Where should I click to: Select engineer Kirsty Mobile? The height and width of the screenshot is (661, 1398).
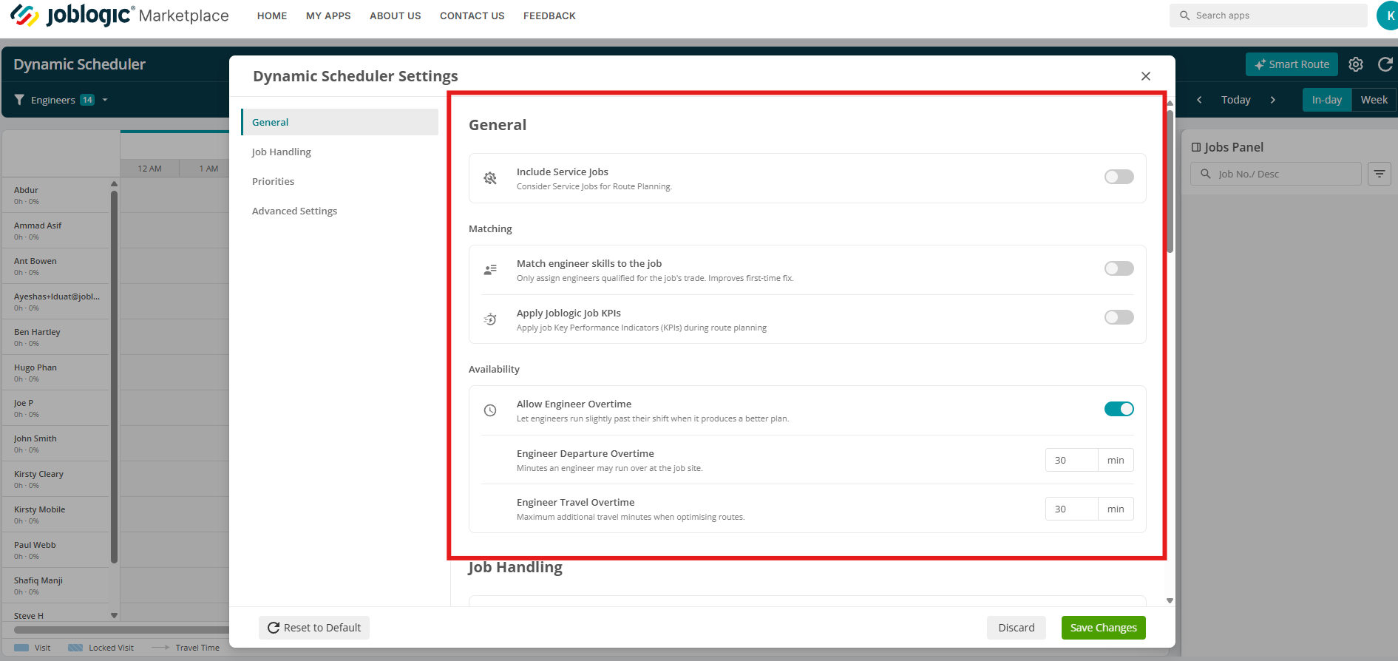tap(55, 515)
